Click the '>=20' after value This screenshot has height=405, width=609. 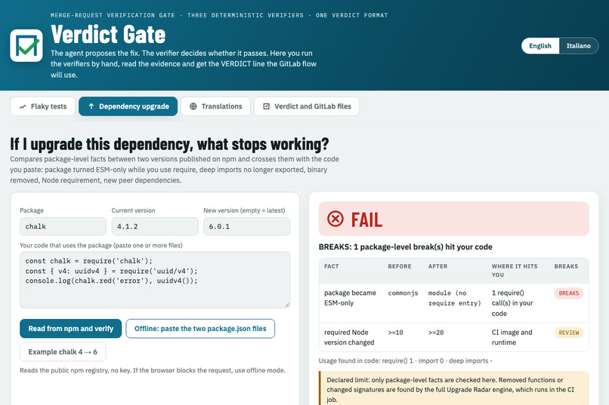[x=436, y=333]
